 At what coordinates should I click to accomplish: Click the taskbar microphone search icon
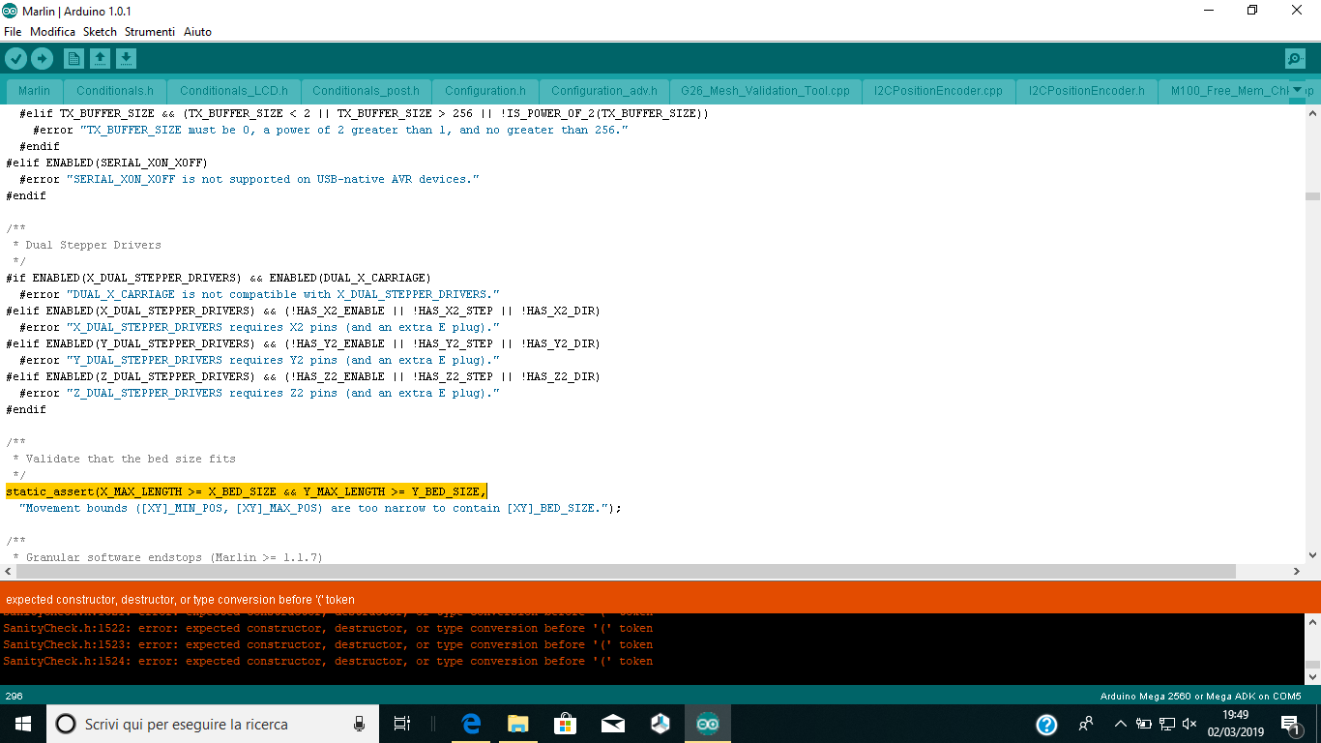tap(360, 724)
